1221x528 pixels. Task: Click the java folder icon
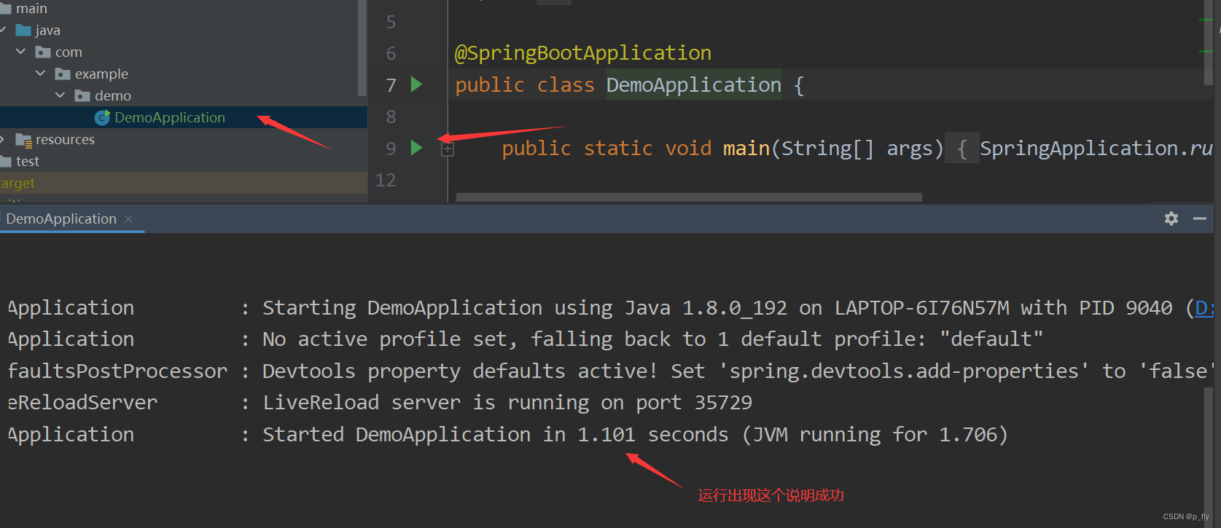[23, 31]
